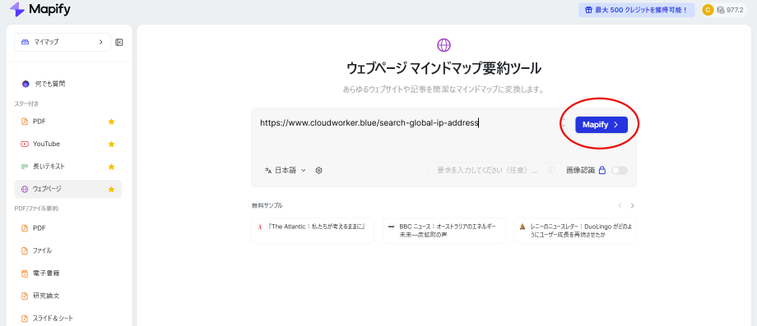Click the Mapify generate button
757x326 pixels.
[x=601, y=125]
